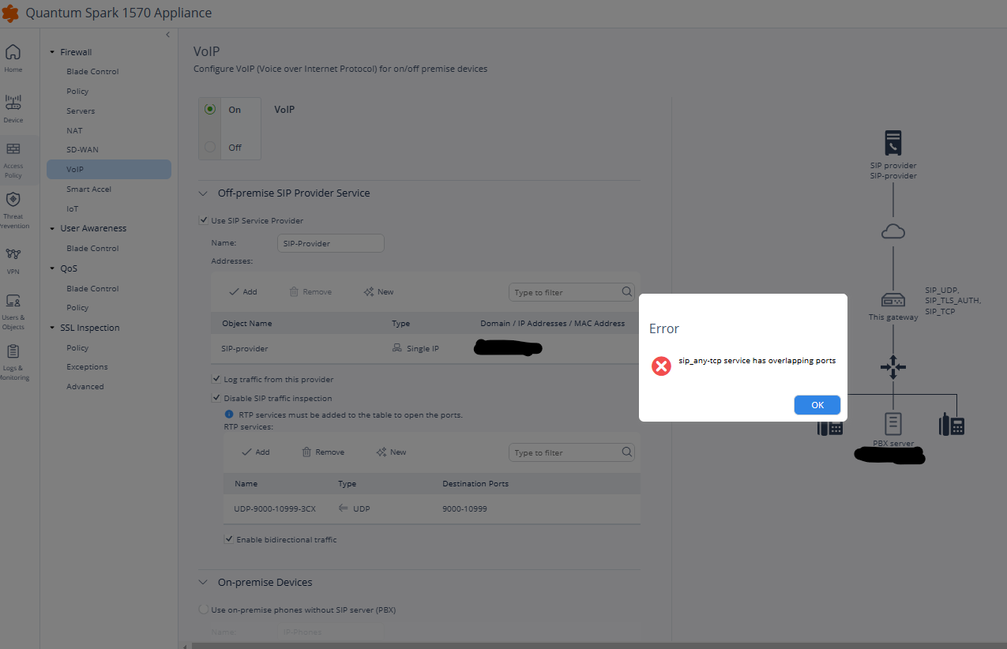Open the Home panel

(x=13, y=57)
